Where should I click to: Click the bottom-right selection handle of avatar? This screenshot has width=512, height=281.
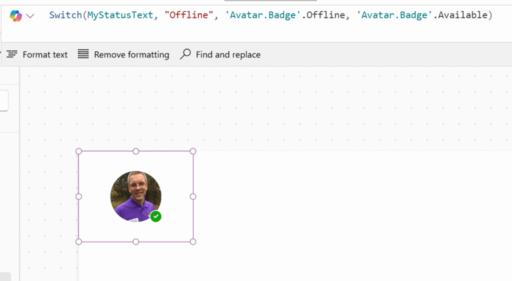(x=193, y=242)
